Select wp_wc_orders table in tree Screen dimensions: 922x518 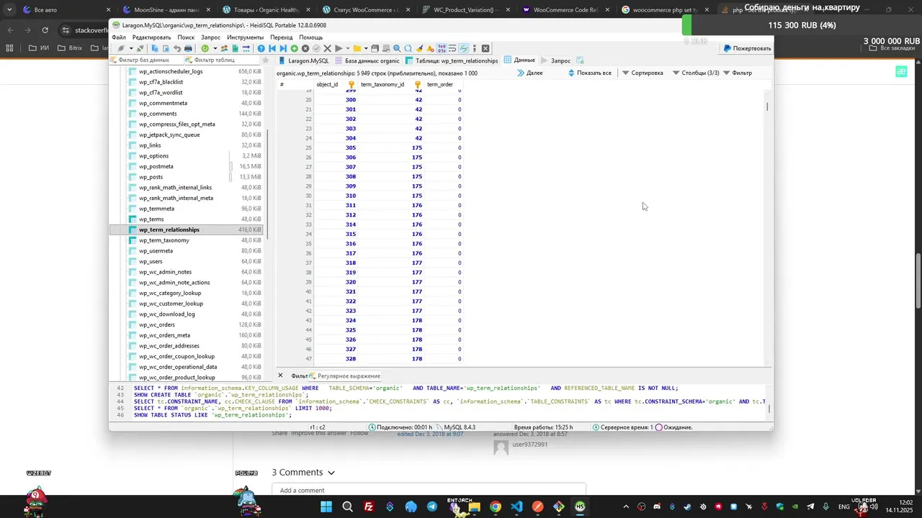pos(157,324)
